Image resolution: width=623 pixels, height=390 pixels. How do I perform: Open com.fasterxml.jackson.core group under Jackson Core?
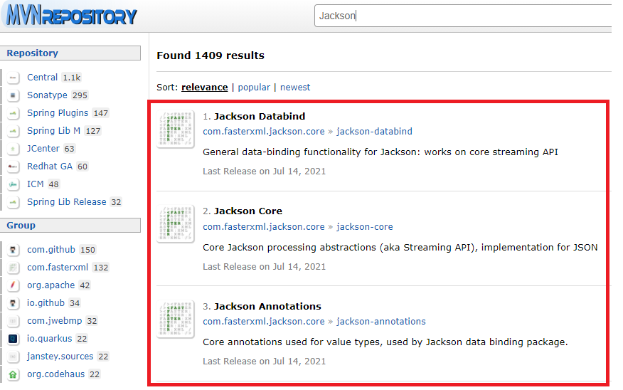(x=264, y=227)
